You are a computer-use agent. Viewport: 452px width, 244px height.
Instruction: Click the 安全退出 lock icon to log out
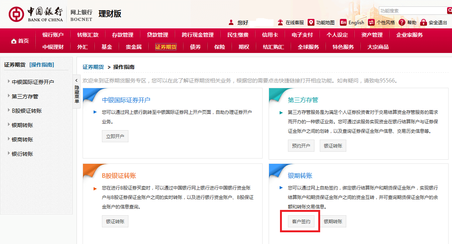point(423,22)
